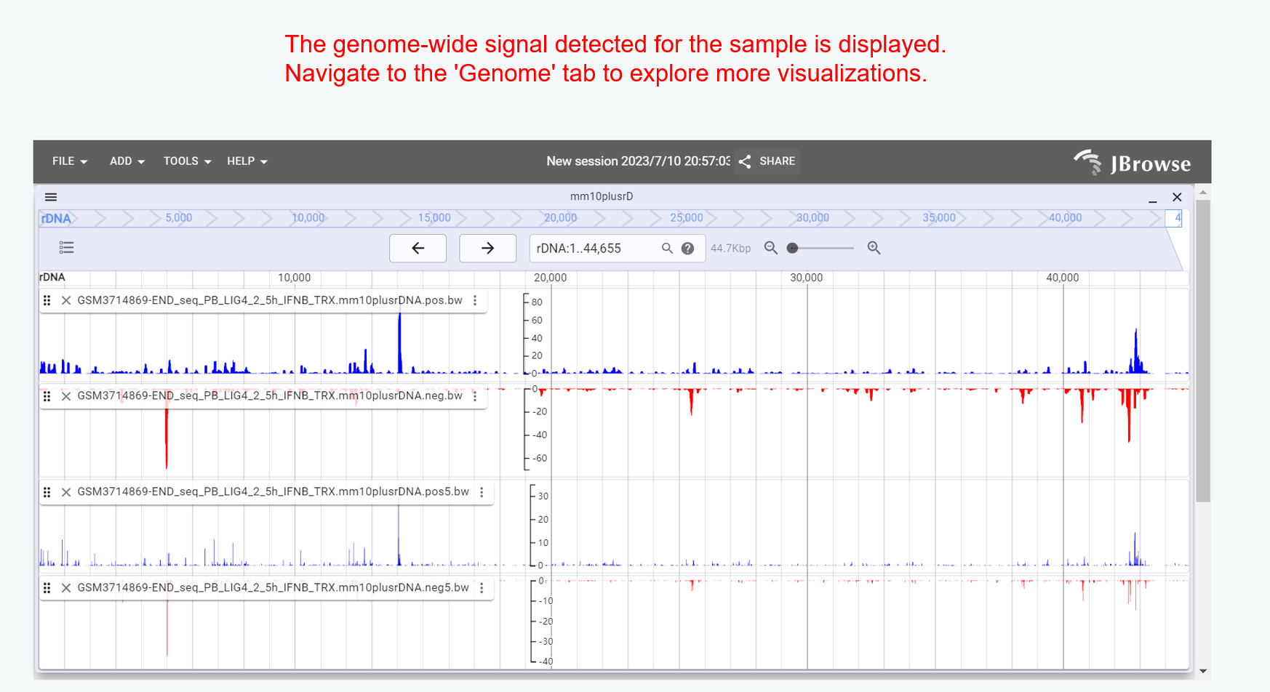The width and height of the screenshot is (1270, 692).
Task: Click the scrollbar up arrow
Action: (x=1203, y=193)
